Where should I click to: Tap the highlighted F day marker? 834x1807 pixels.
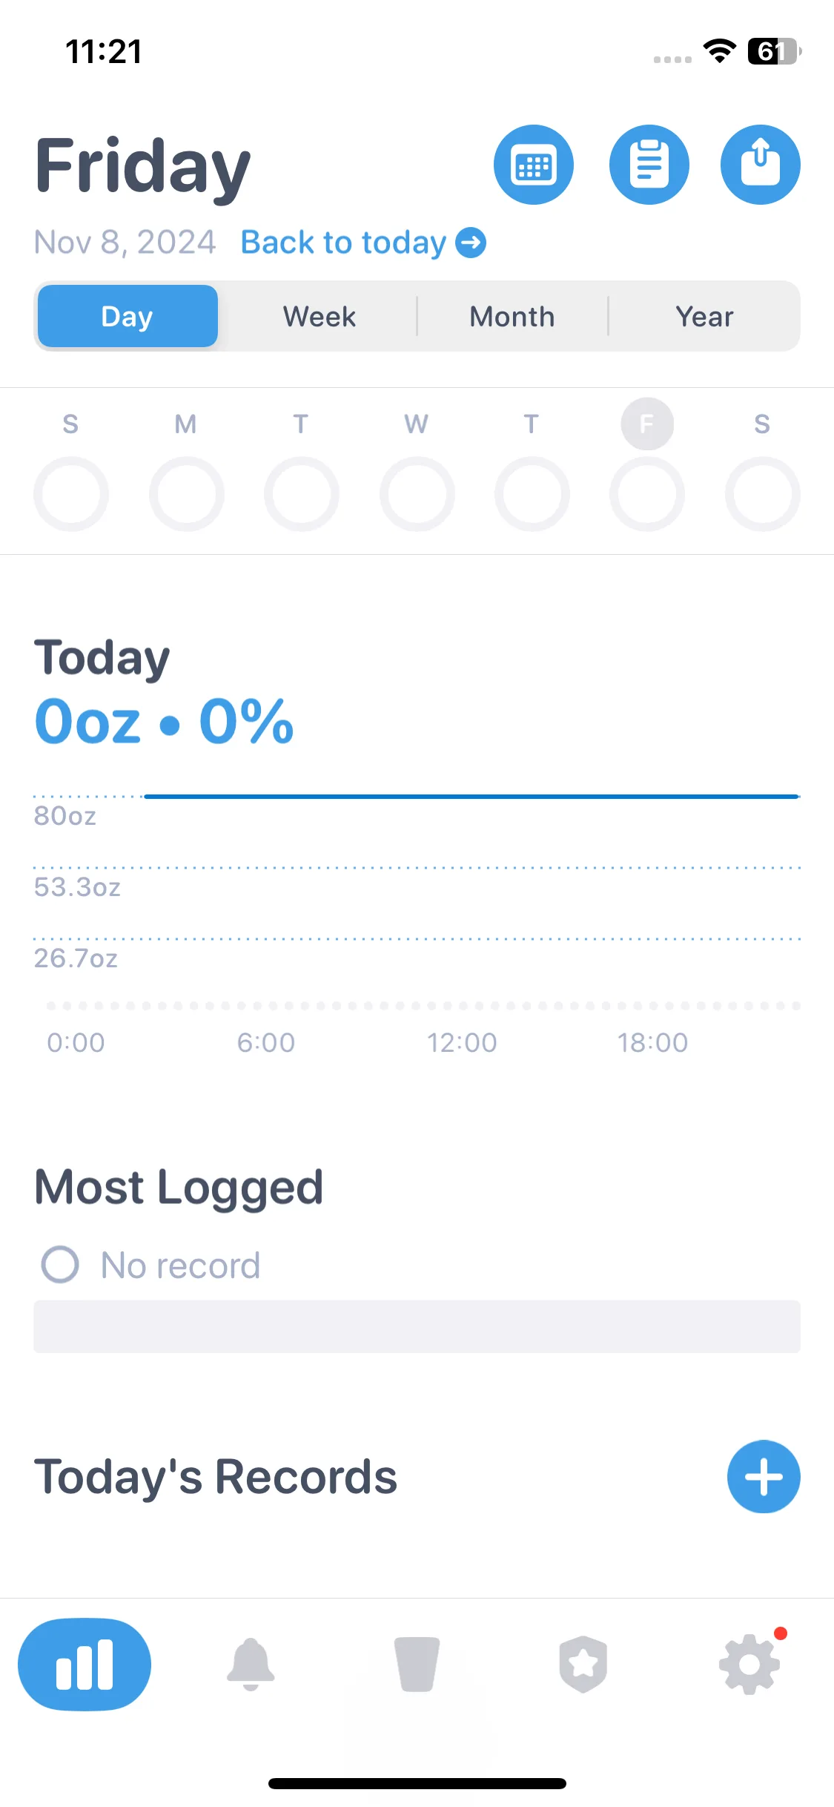[x=647, y=424]
